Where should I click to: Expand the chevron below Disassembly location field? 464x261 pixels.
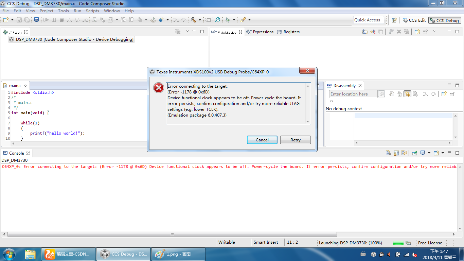point(332,101)
